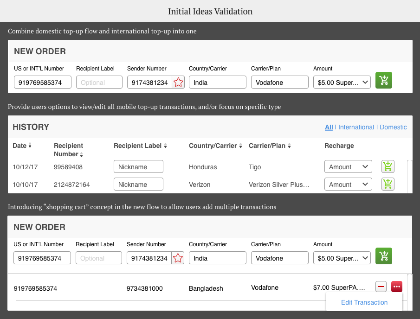Sort history by Recipient Label column
This screenshot has height=319, width=420.
165,146
